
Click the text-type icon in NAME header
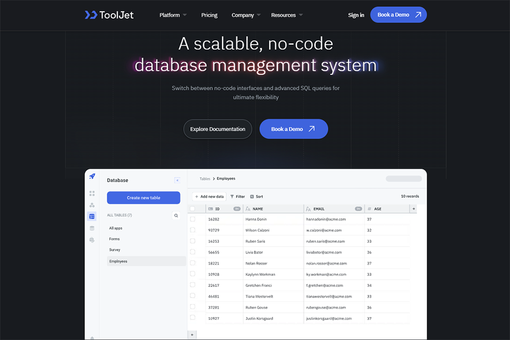click(x=248, y=209)
